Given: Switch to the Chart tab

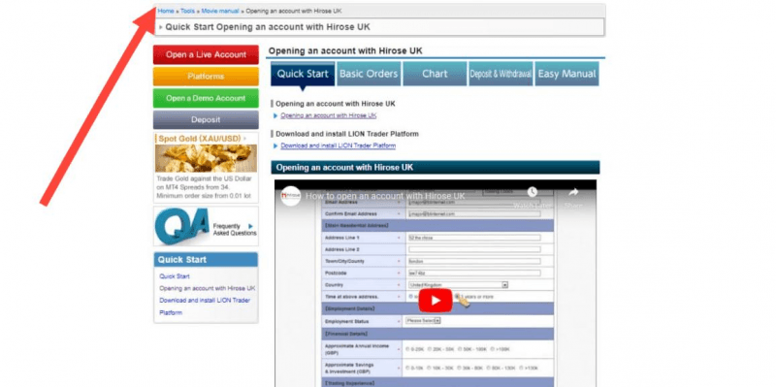Looking at the screenshot, I should [435, 74].
